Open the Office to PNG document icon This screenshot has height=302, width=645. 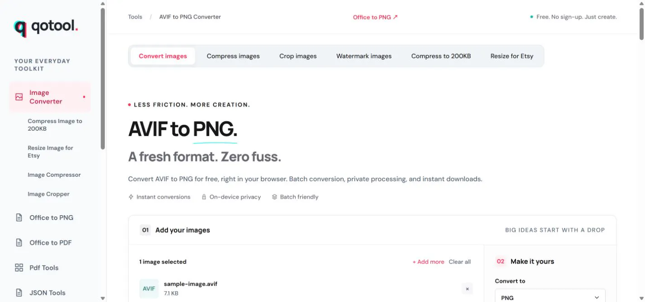click(19, 217)
